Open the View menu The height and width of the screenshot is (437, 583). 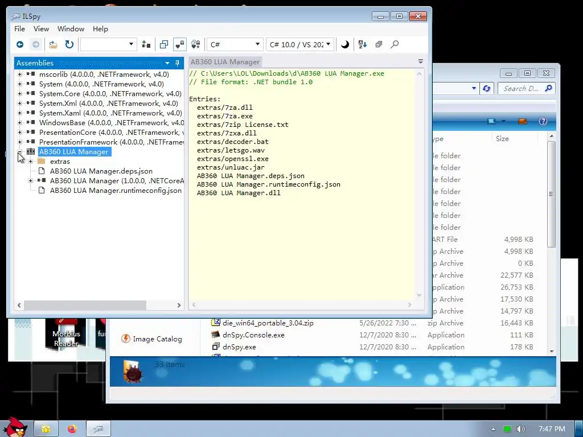[41, 28]
